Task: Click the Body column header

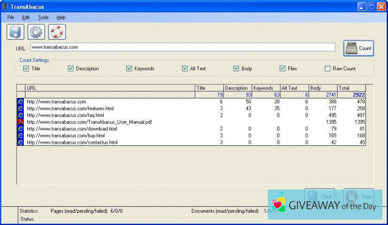Action: pos(323,88)
